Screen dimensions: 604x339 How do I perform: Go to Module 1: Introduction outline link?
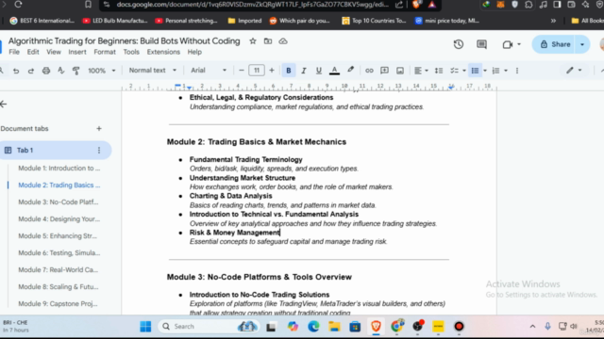coord(59,168)
